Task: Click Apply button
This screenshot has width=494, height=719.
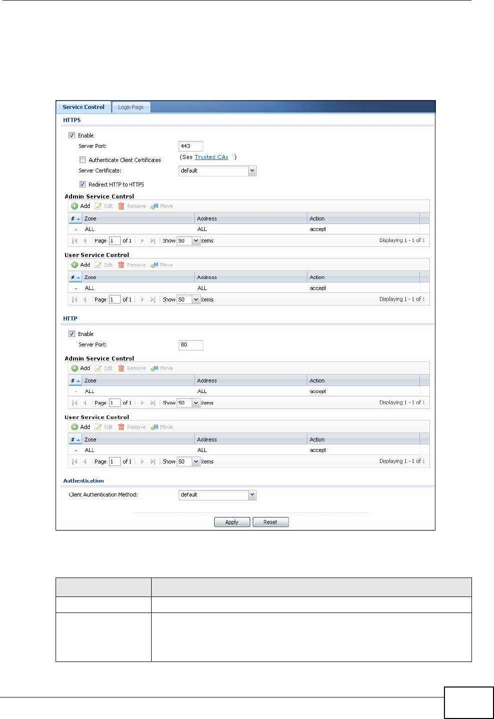Action: (x=232, y=522)
